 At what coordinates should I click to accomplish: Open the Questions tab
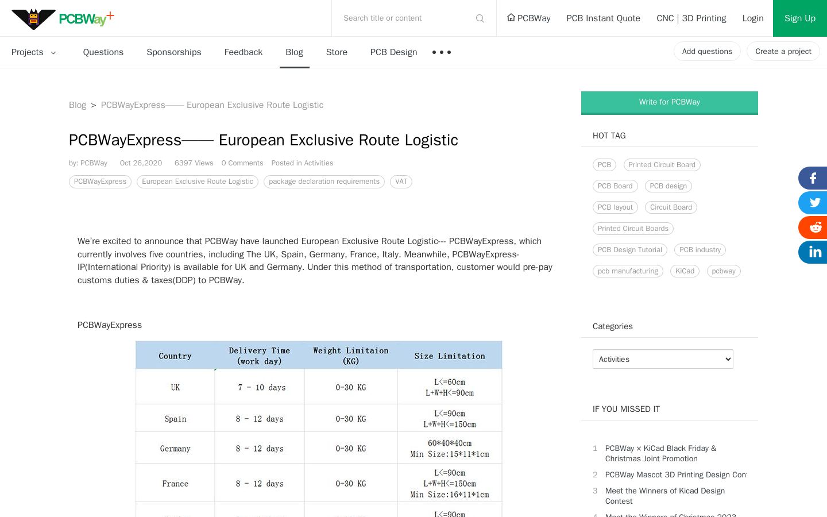click(103, 52)
